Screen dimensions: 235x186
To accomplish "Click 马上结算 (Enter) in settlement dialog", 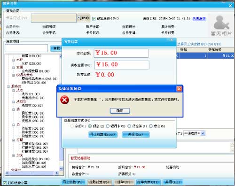I will (103, 134).
